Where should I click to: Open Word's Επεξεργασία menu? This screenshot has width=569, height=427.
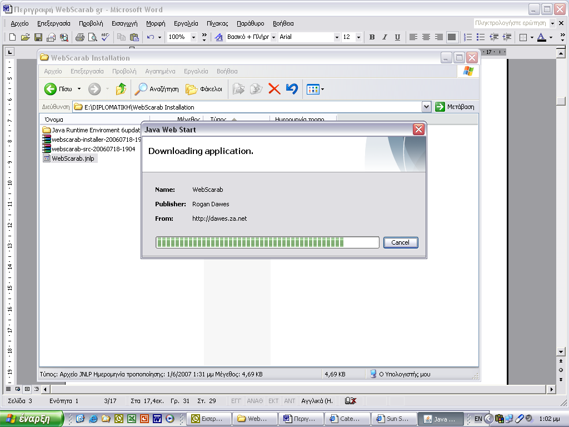(54, 23)
